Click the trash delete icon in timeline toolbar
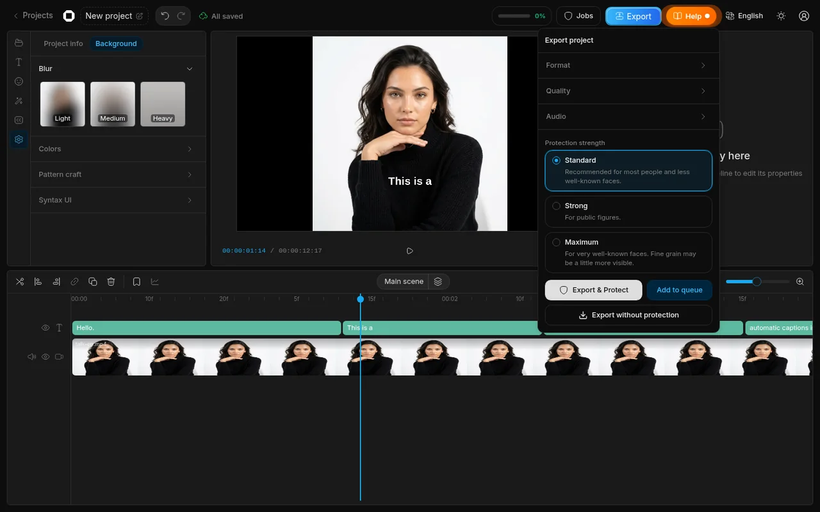The height and width of the screenshot is (512, 820). click(x=111, y=282)
